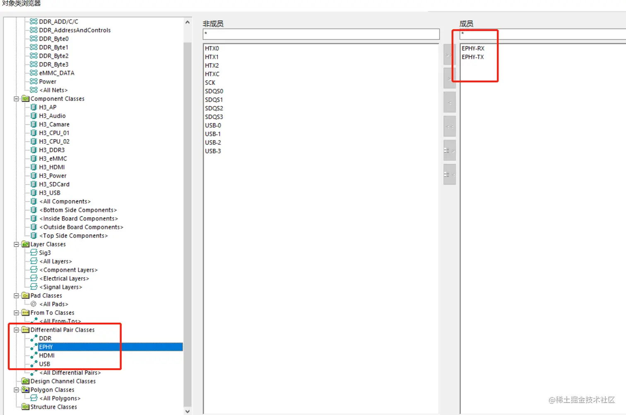Image resolution: width=626 pixels, height=415 pixels.
Task: Collapse the Polygon Classes node
Action: [17, 390]
